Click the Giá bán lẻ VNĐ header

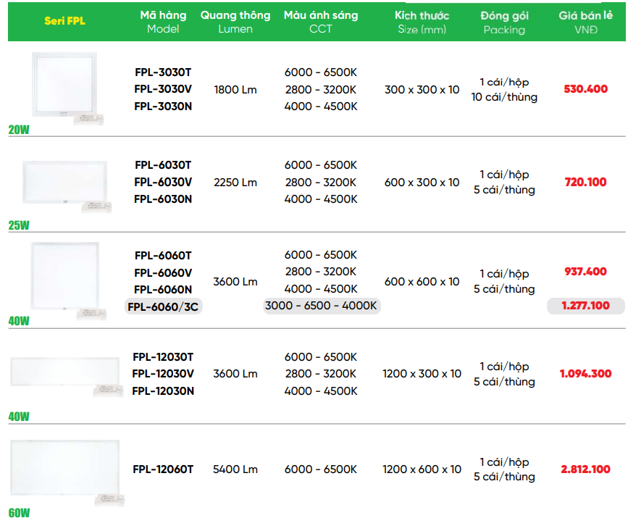point(585,22)
